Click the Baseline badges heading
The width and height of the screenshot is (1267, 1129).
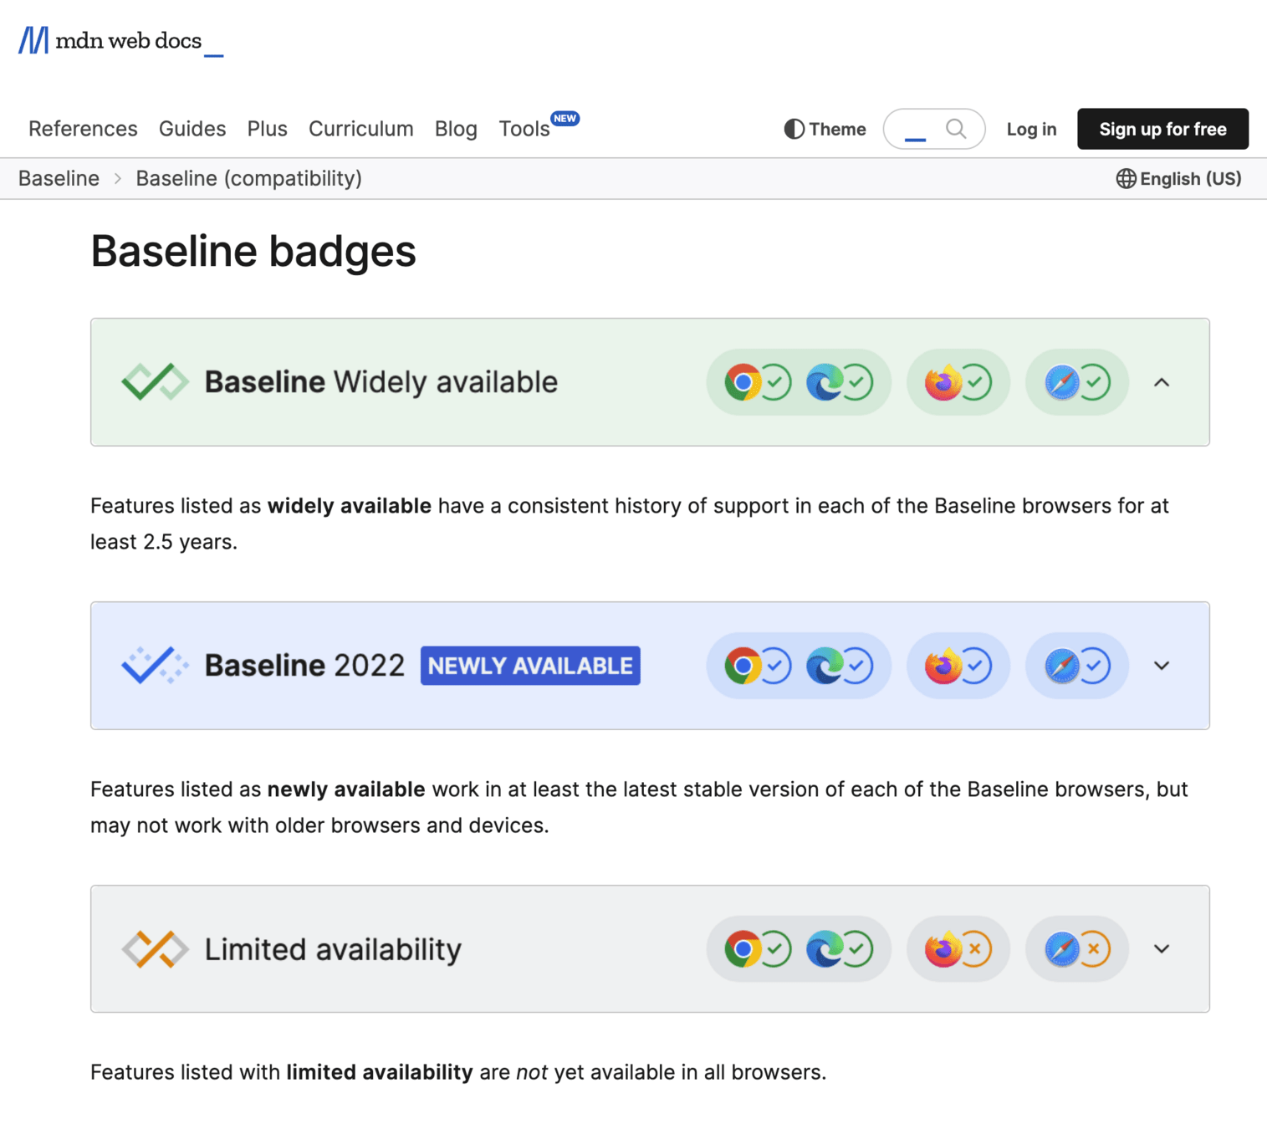click(x=253, y=251)
